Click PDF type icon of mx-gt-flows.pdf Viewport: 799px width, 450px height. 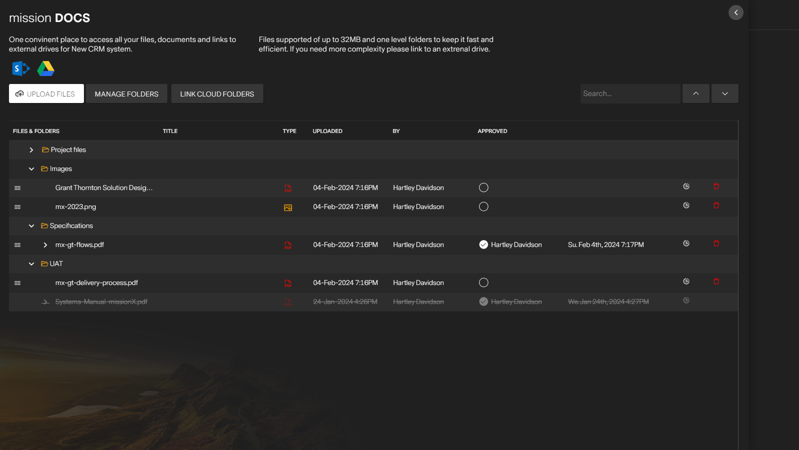click(x=288, y=245)
